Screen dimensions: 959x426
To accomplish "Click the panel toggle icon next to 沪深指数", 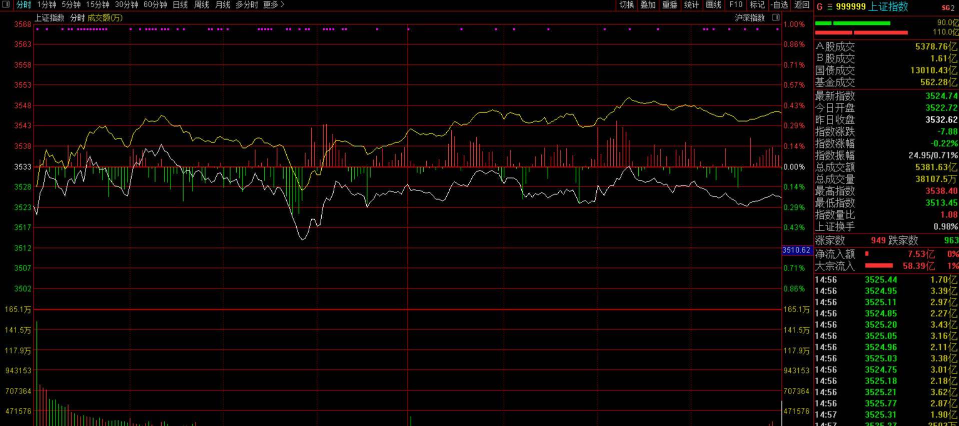I will tap(776, 17).
